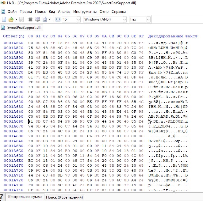Click the HxD title bar icon
Image resolution: width=203 pixels, height=201 pixels.
(x=3, y=3)
